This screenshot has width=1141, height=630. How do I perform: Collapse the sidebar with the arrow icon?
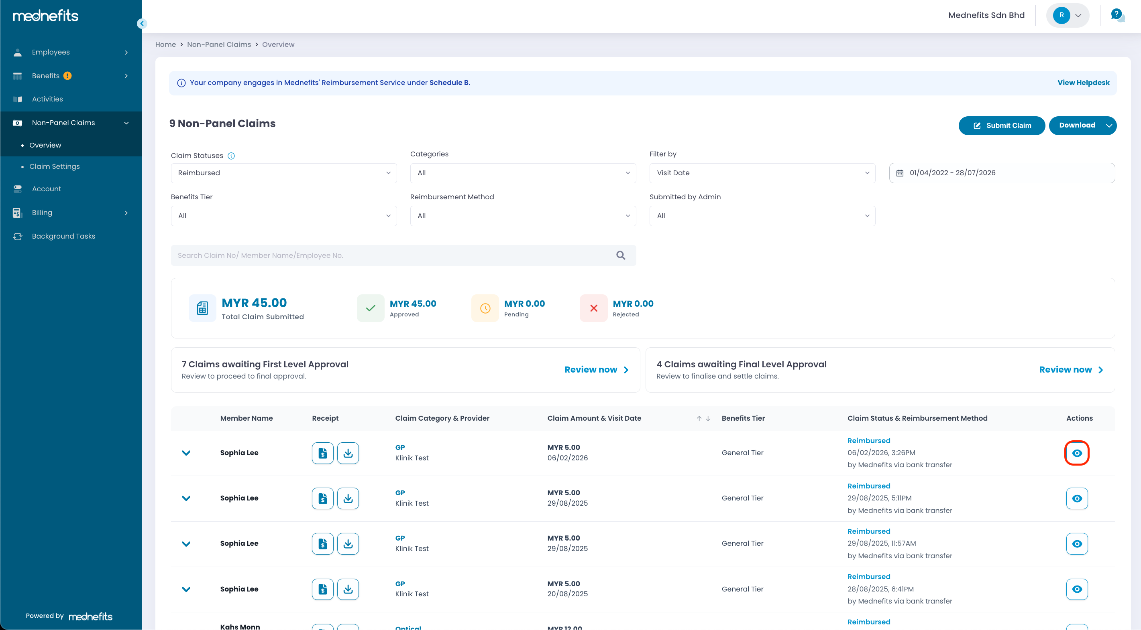coord(142,23)
